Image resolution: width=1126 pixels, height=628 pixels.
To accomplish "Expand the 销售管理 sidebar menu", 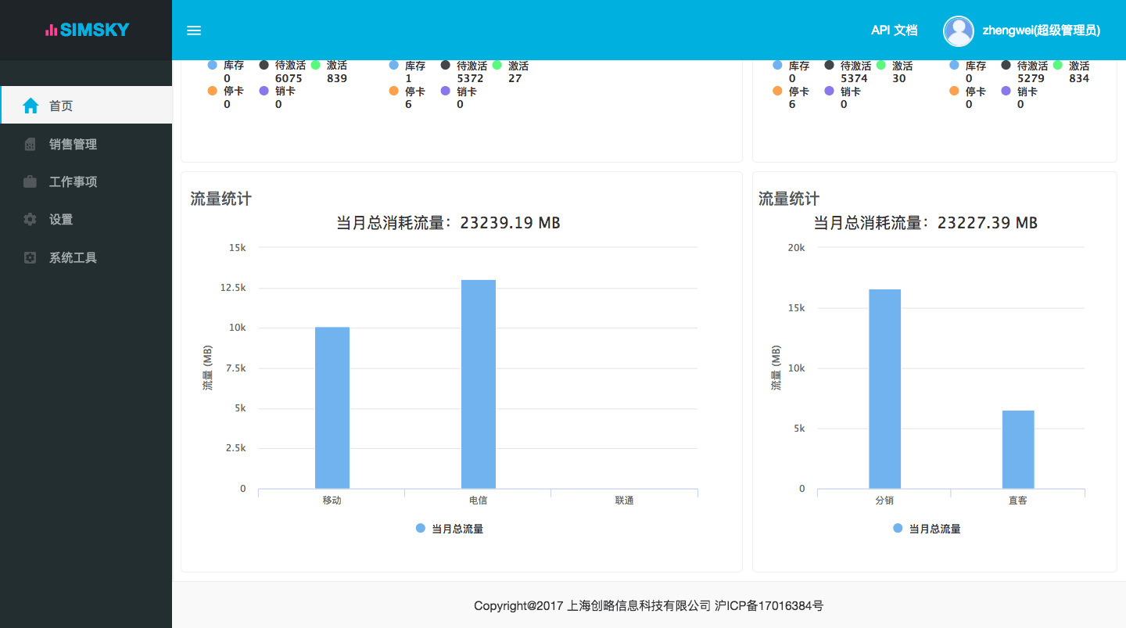I will (73, 144).
